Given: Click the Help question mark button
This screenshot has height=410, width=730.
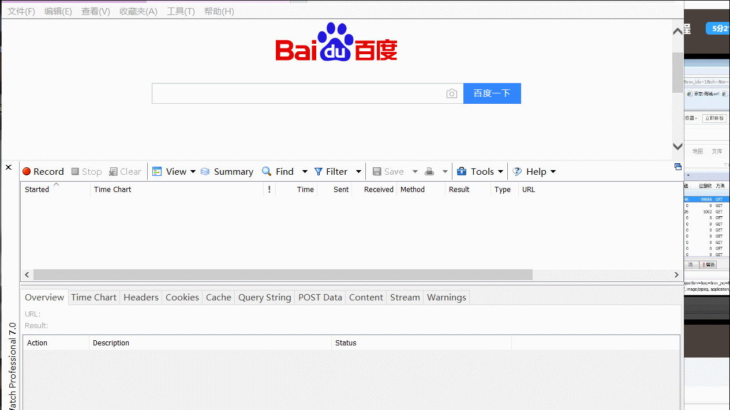Looking at the screenshot, I should (x=529, y=171).
